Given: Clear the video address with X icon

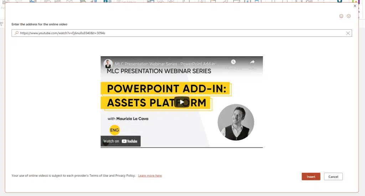Looking at the screenshot, I should point(348,33).
